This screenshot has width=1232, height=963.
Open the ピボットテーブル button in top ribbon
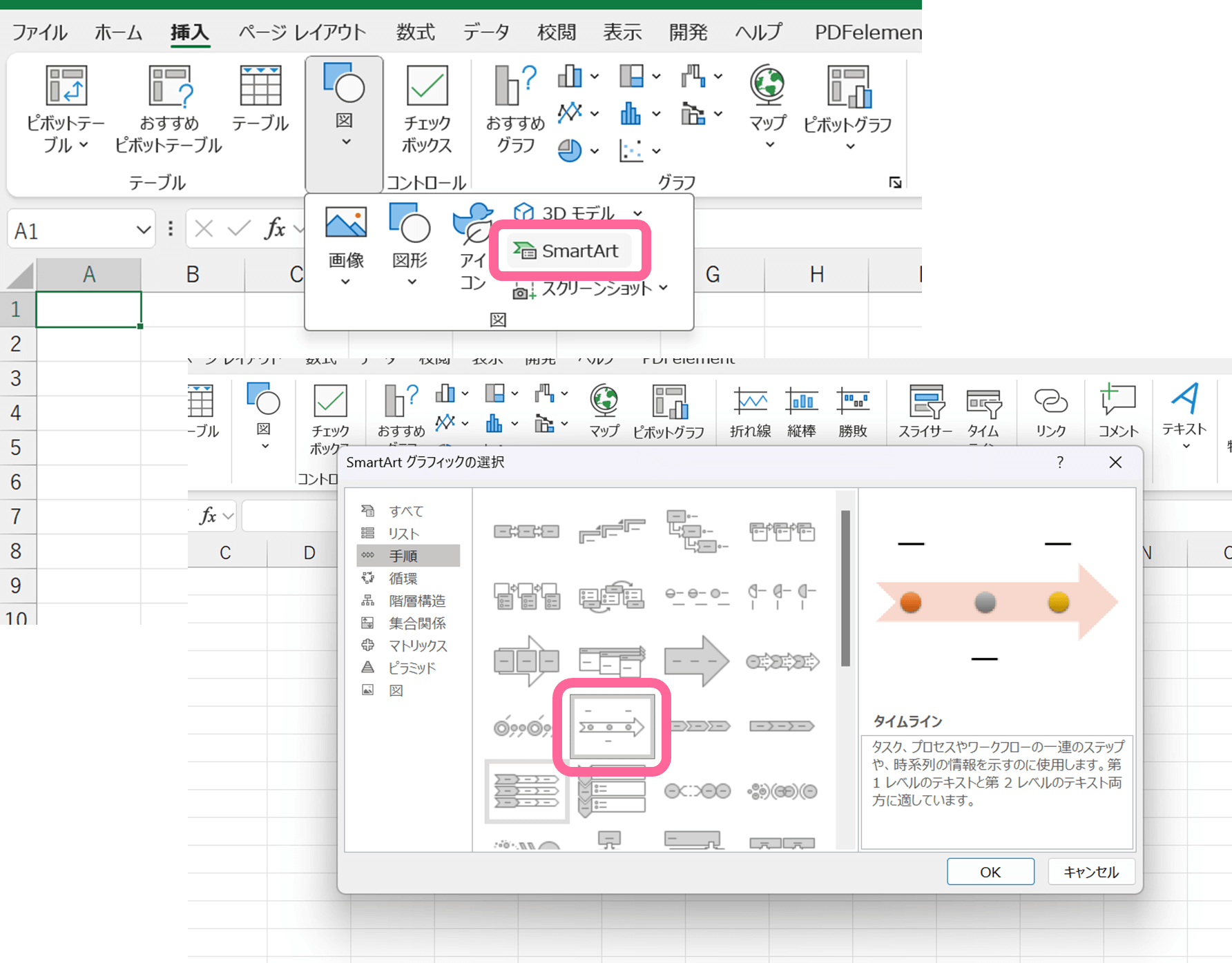[x=66, y=109]
